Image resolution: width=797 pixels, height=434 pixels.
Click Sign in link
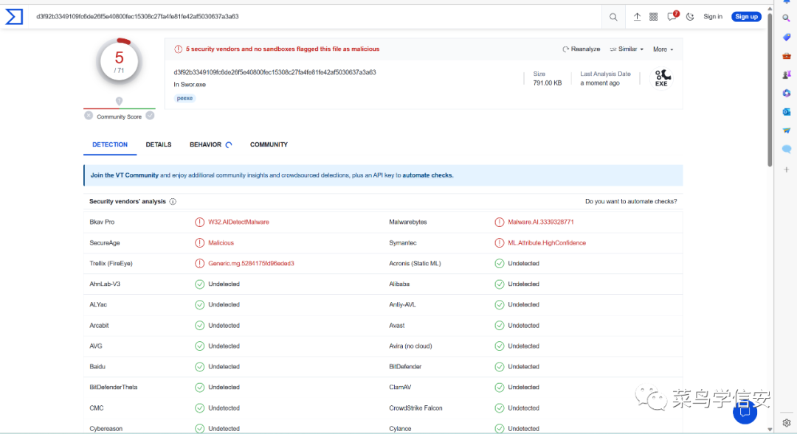coord(713,17)
